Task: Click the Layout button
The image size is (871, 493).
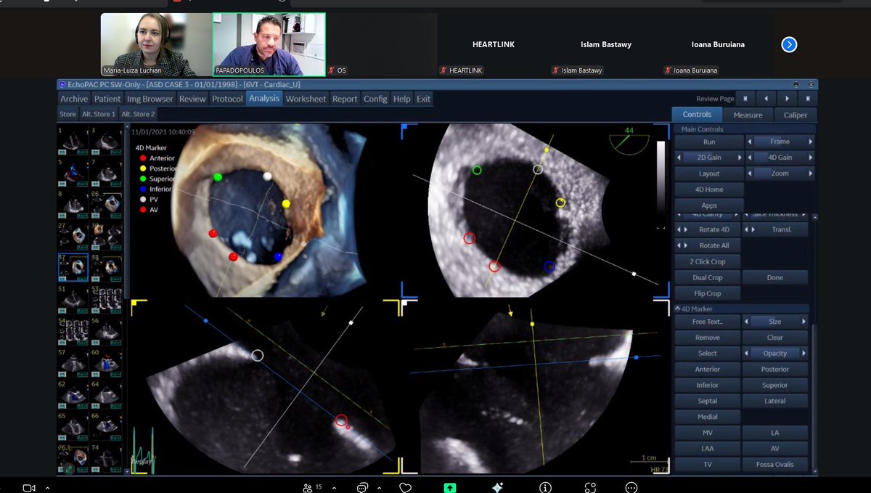Action: point(709,174)
